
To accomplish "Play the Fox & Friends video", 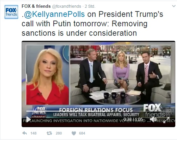I will click(x=28, y=119).
